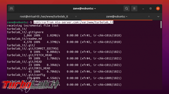This screenshot has height=94, width=169.
Task: Click the window title zane@vubuntu: ~
Action: [84, 8]
